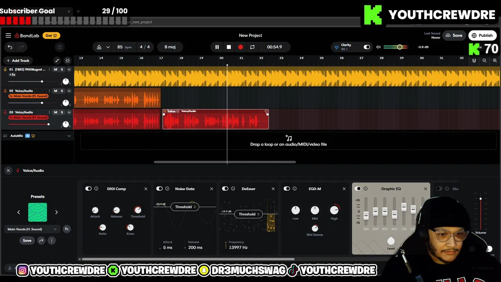Click the master volume slider handle

pos(400,47)
